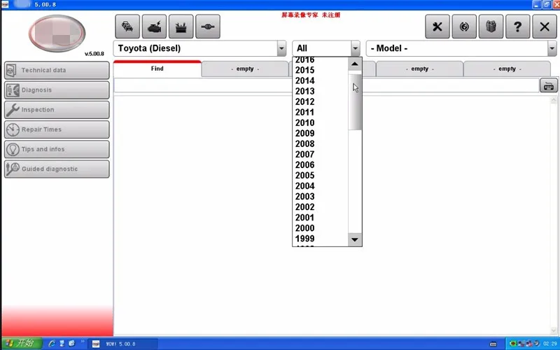
Task: Open Repair Times section
Action: click(x=57, y=129)
